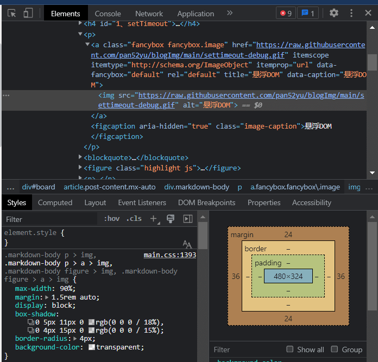Open DevTools settings gear

(334, 13)
